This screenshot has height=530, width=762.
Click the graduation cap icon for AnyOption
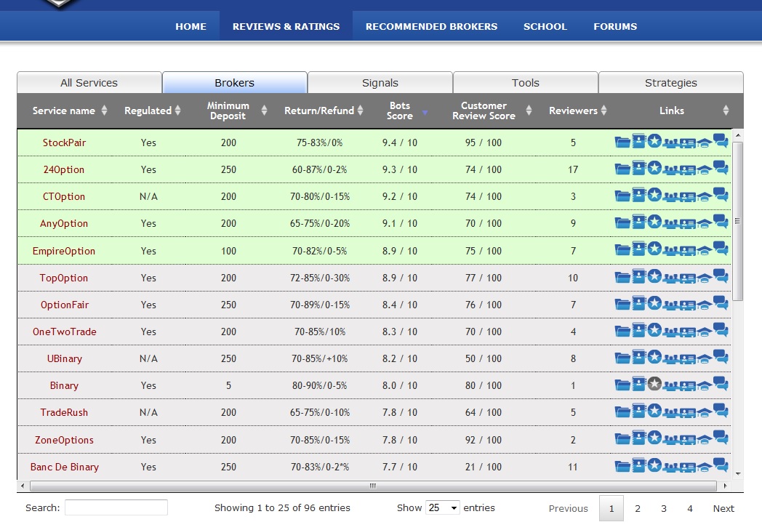(704, 223)
